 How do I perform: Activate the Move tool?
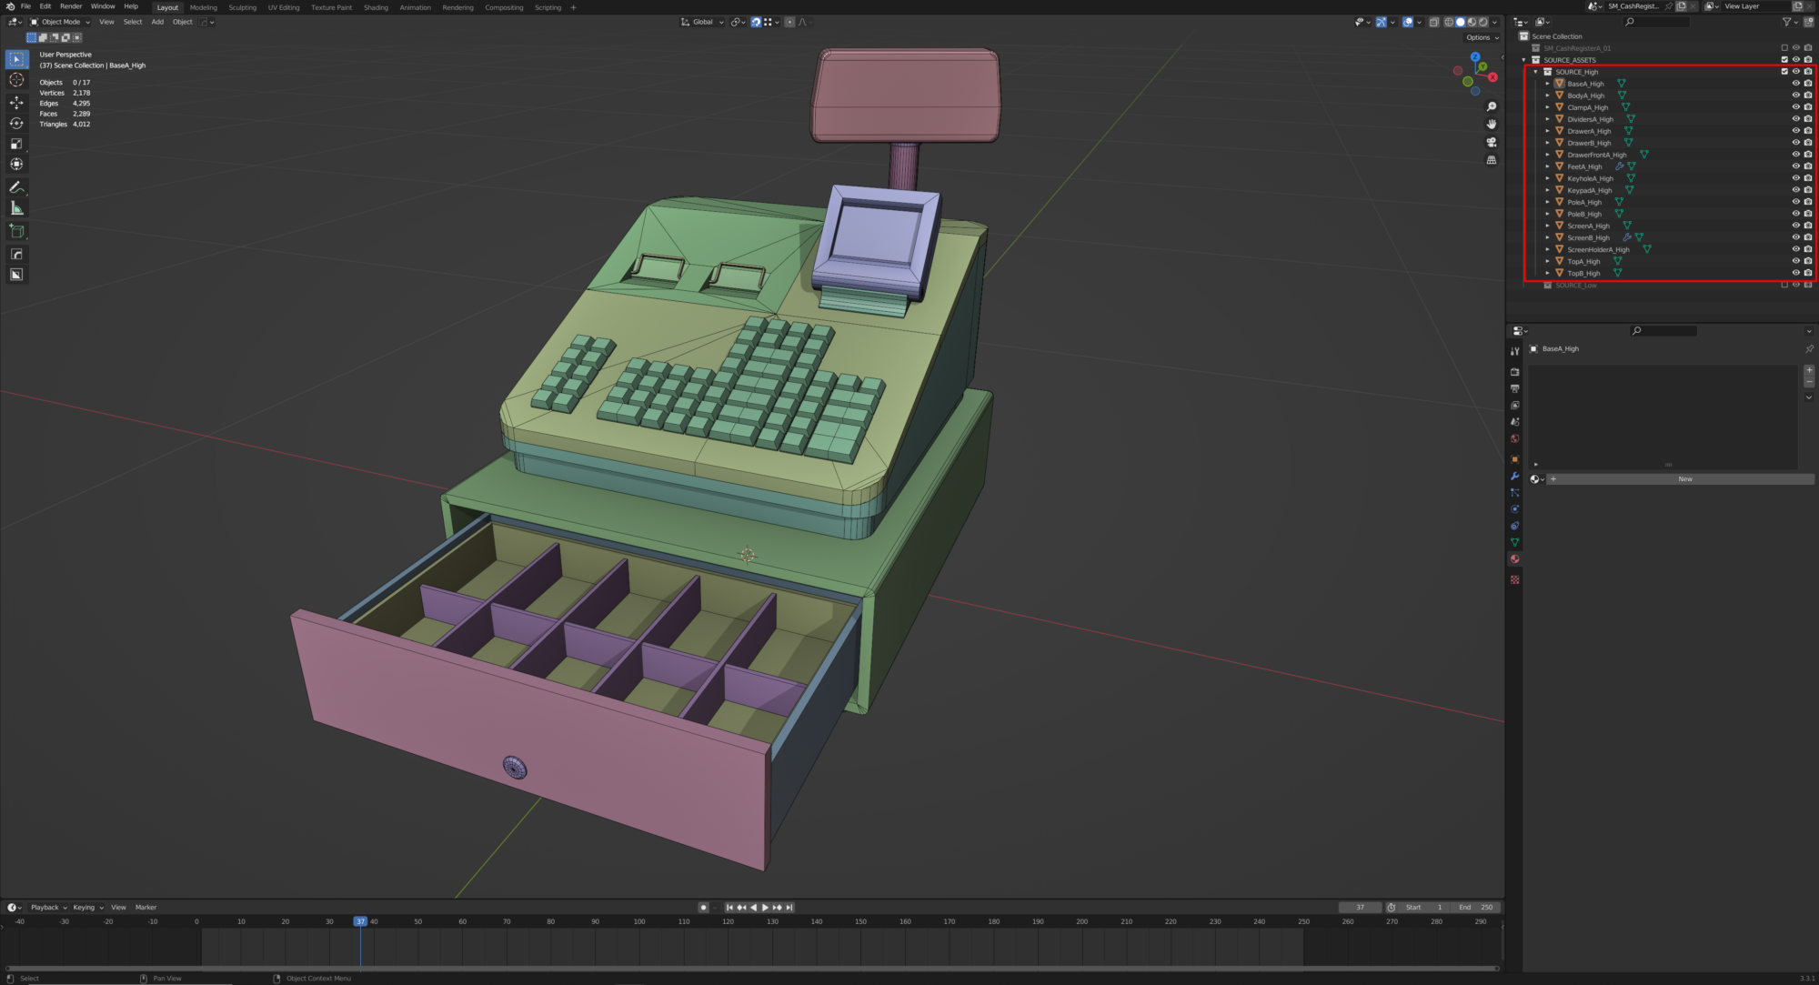[x=16, y=103]
